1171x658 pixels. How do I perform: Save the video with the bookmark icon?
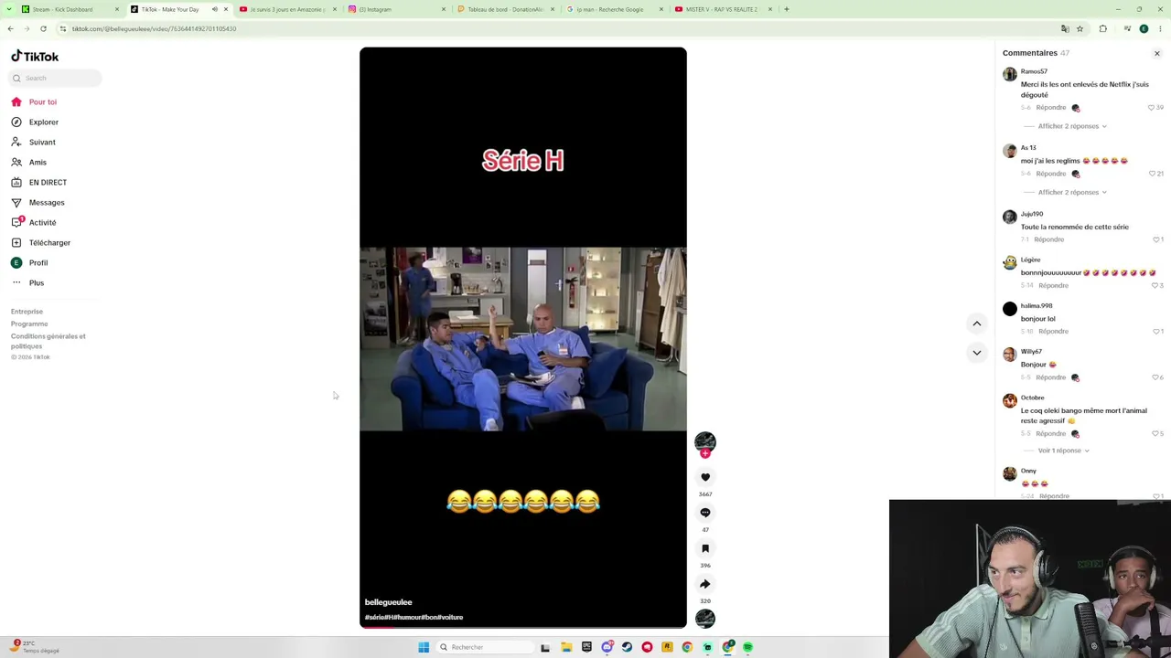click(705, 548)
